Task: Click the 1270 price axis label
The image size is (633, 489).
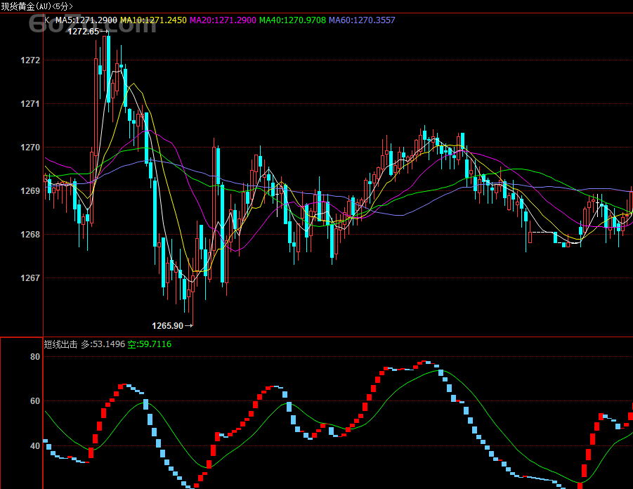Action: click(x=30, y=148)
